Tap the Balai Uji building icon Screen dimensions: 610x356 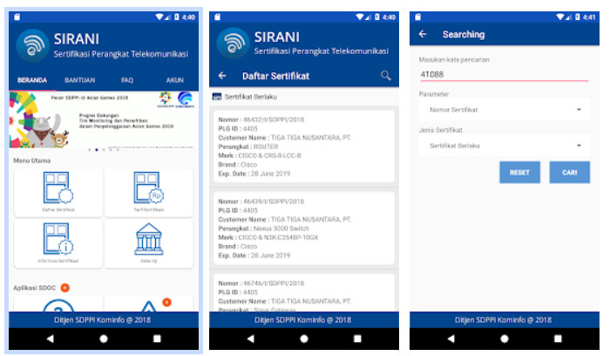[148, 242]
